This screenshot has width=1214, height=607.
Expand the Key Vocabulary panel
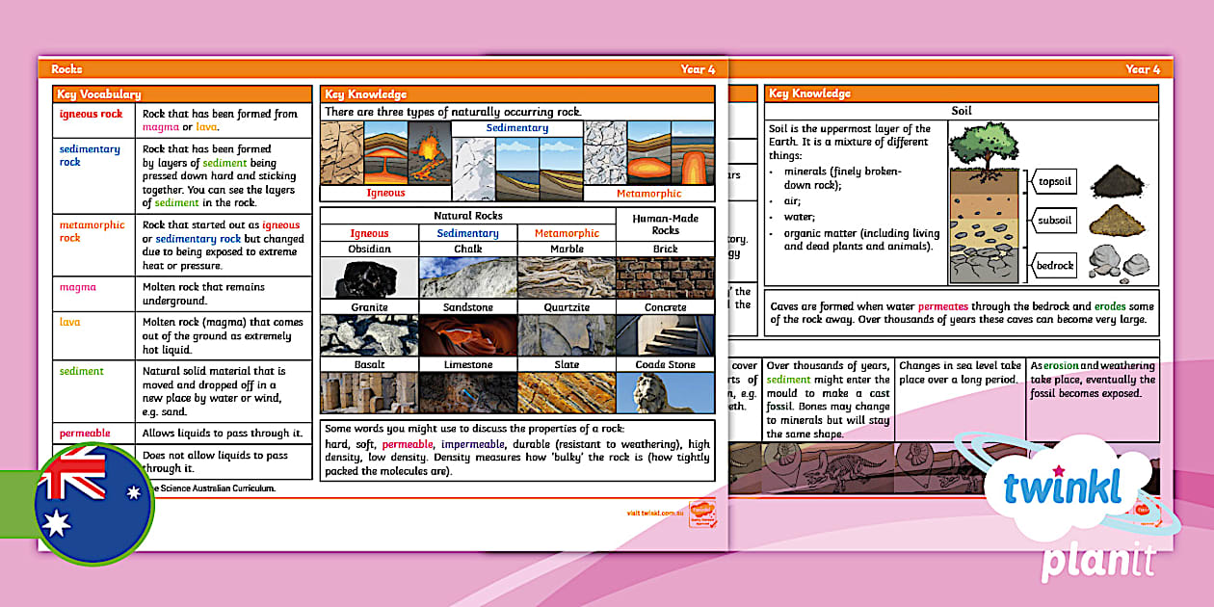(x=97, y=94)
